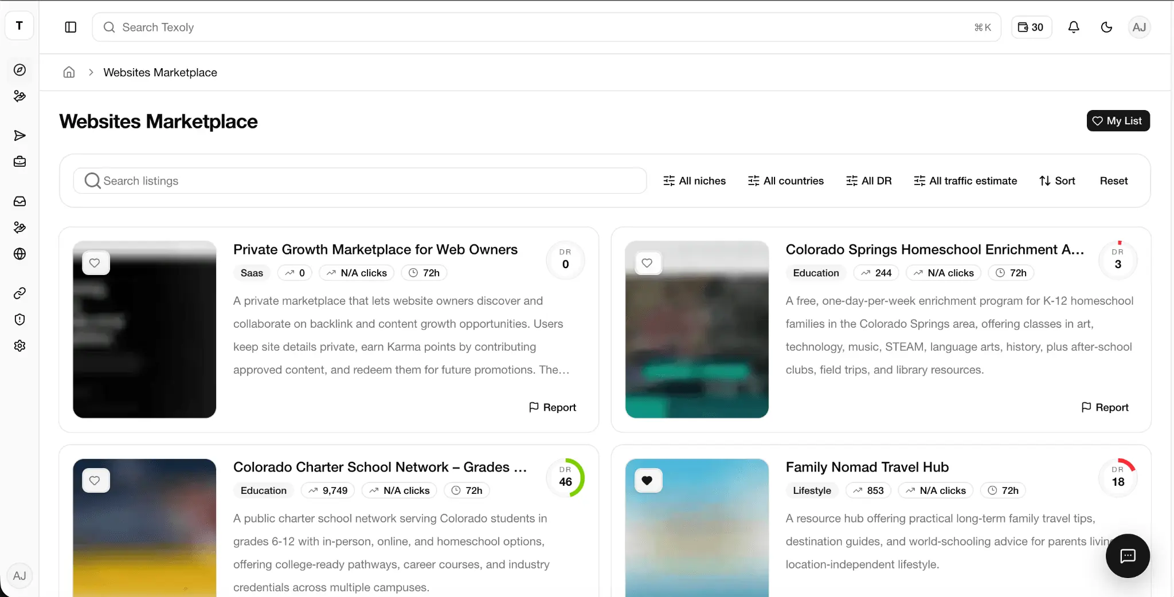The height and width of the screenshot is (597, 1174).
Task: Unfavorite Family Nomad Travel Hub heart
Action: pos(647,481)
